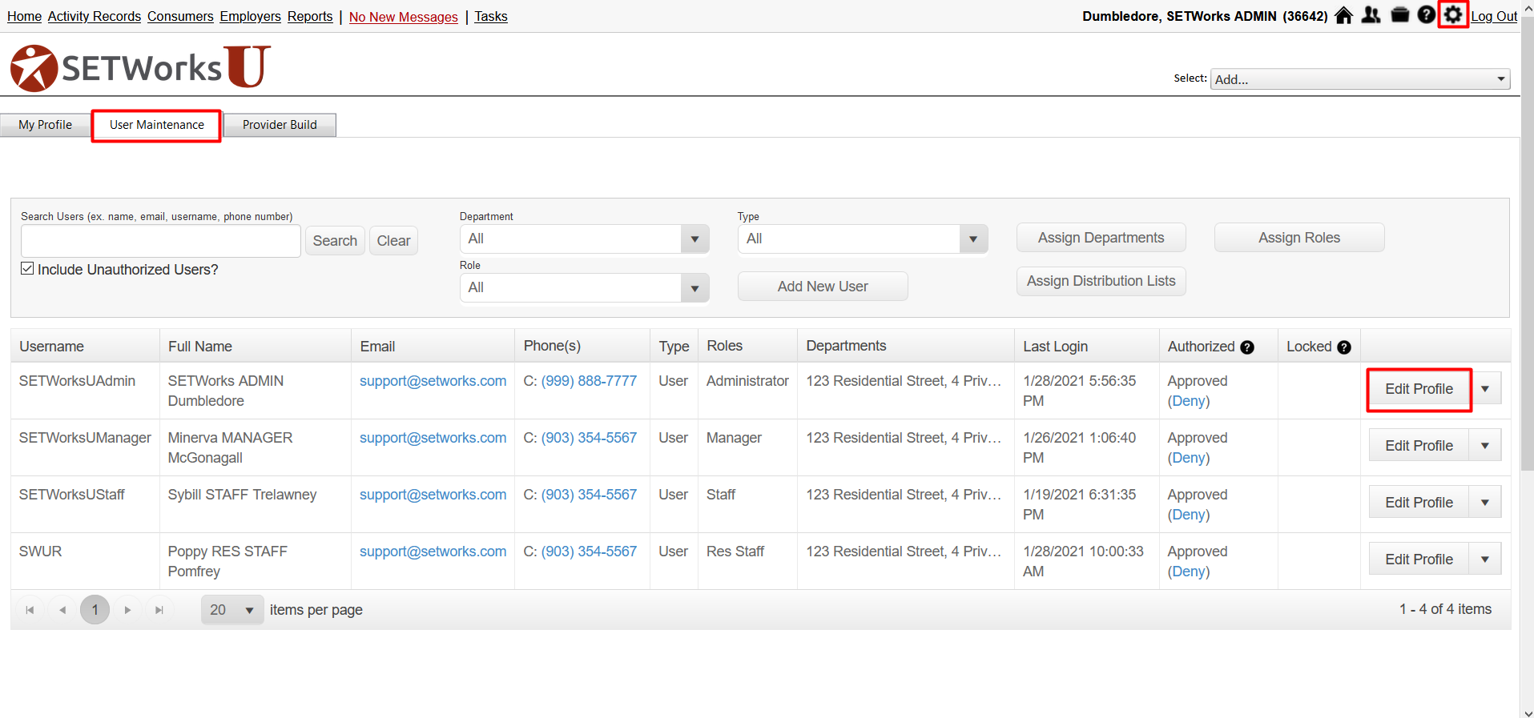The image size is (1534, 718).
Task: Go to the last page of results
Action: pyautogui.click(x=159, y=610)
